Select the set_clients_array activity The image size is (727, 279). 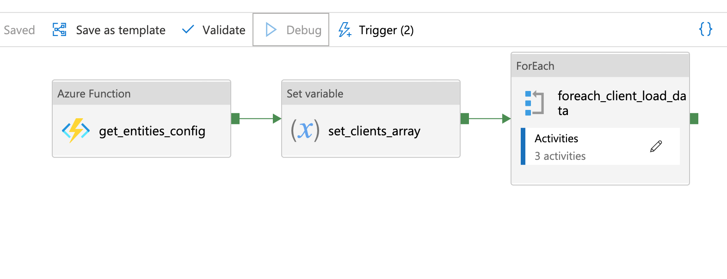pos(374,131)
